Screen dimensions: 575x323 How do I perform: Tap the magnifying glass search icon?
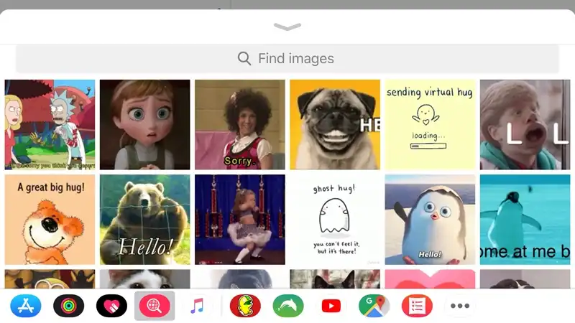244,59
